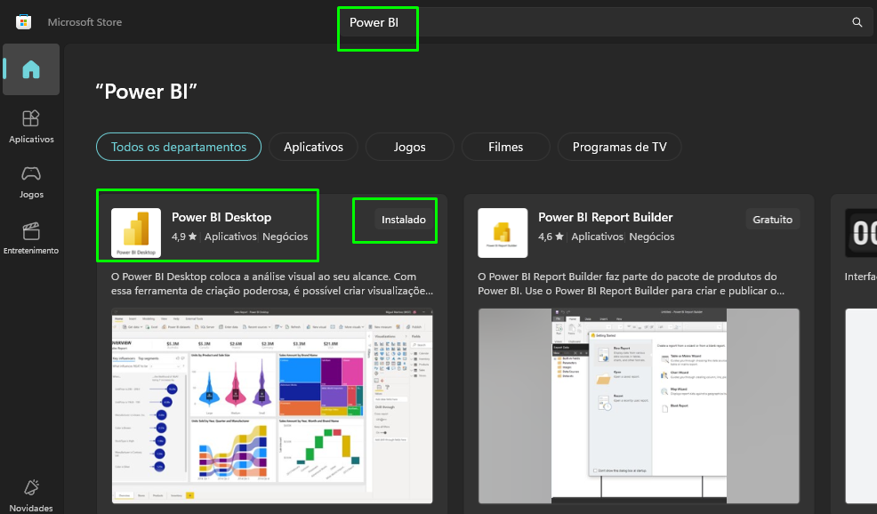Viewport: 877px width, 514px height.
Task: Select the Aplicativos filter chip
Action: click(x=313, y=147)
